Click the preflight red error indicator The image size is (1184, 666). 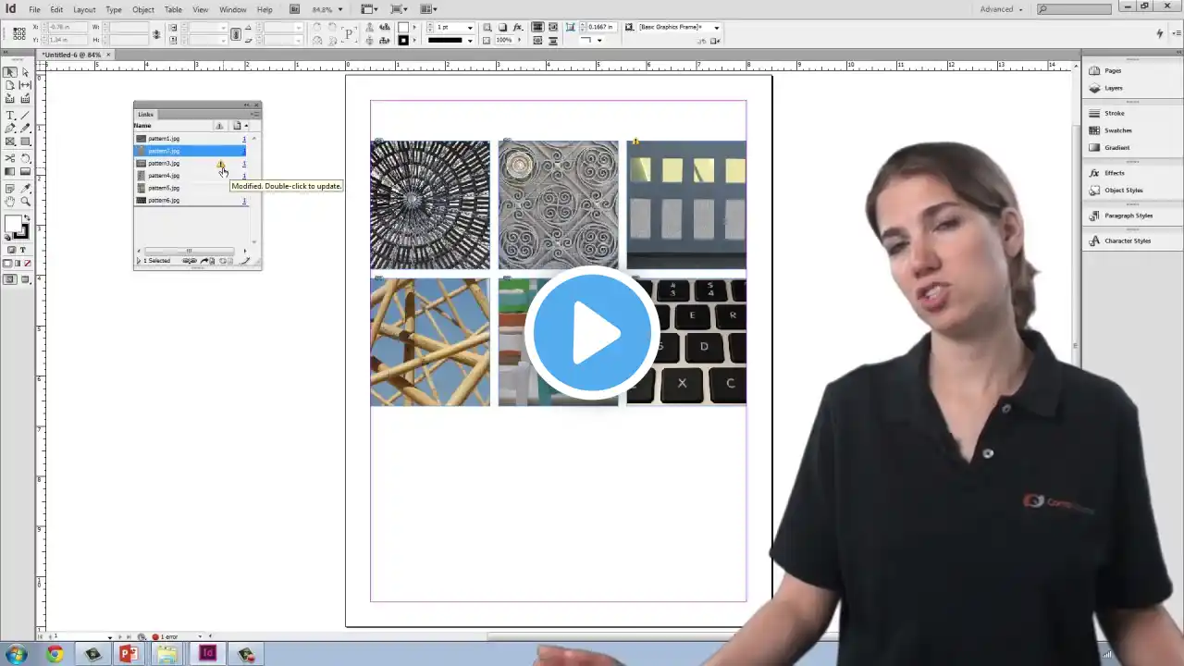[x=154, y=636]
